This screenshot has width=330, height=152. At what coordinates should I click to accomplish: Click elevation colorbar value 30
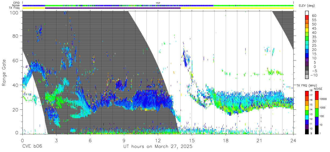[315, 41]
